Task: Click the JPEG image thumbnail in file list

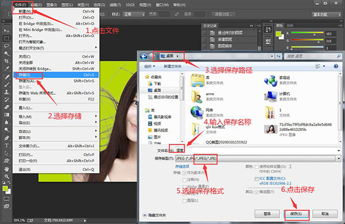Action: (x=270, y=129)
